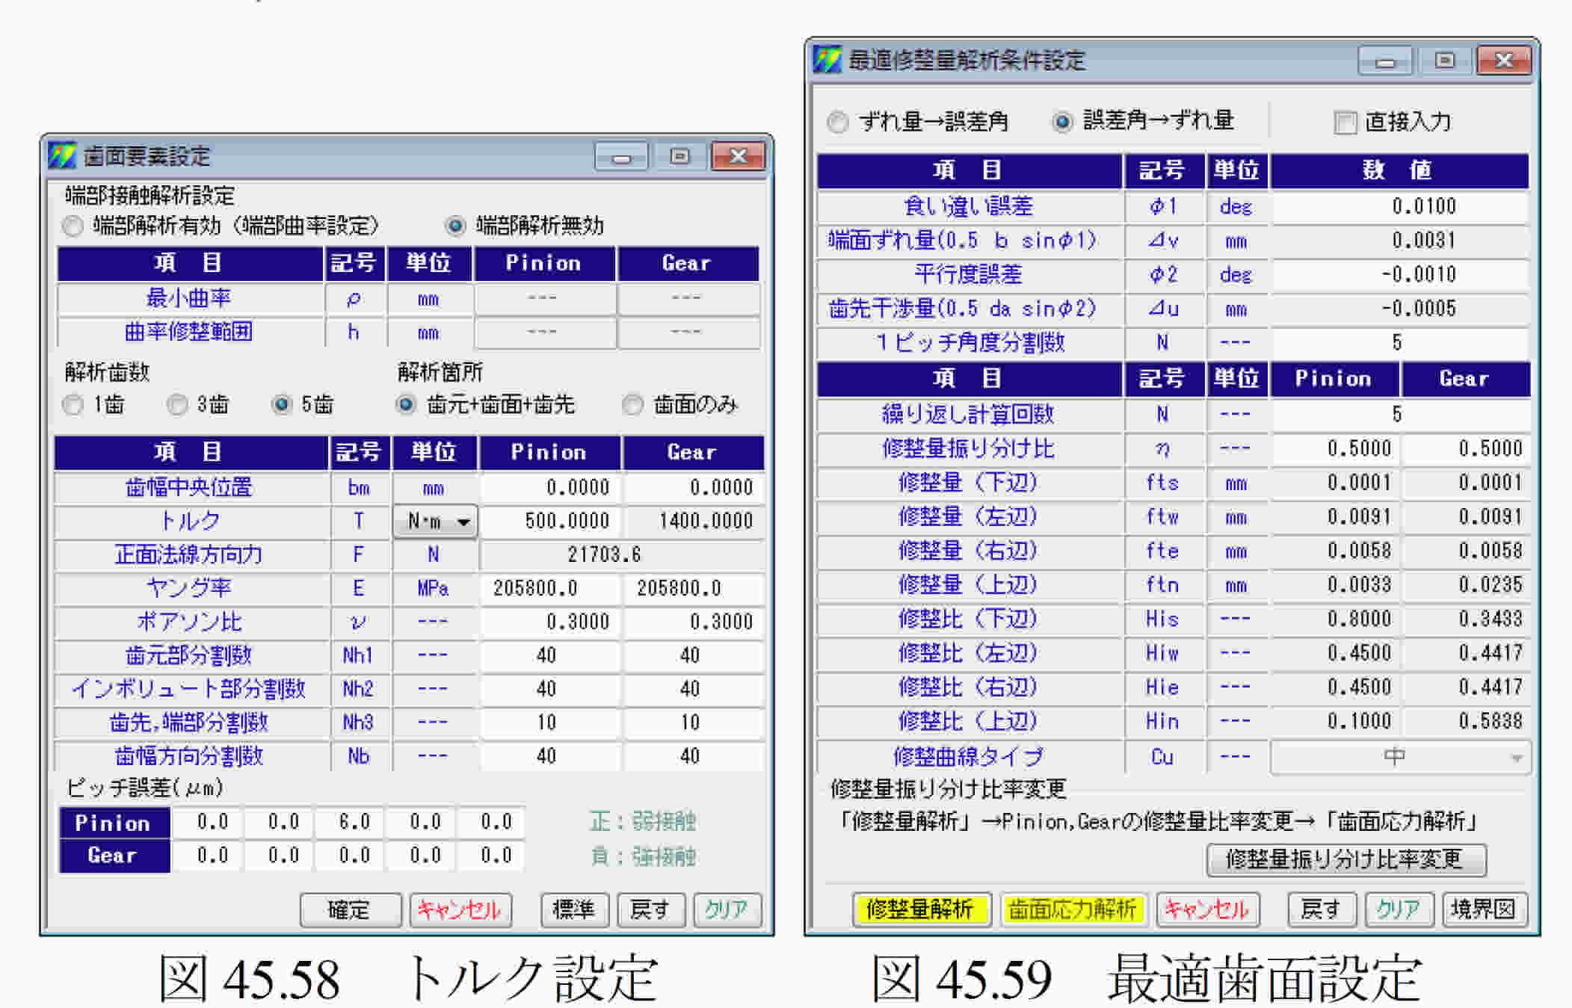Click the app icon in 最適修整量解析条件設定 title bar

point(827,60)
